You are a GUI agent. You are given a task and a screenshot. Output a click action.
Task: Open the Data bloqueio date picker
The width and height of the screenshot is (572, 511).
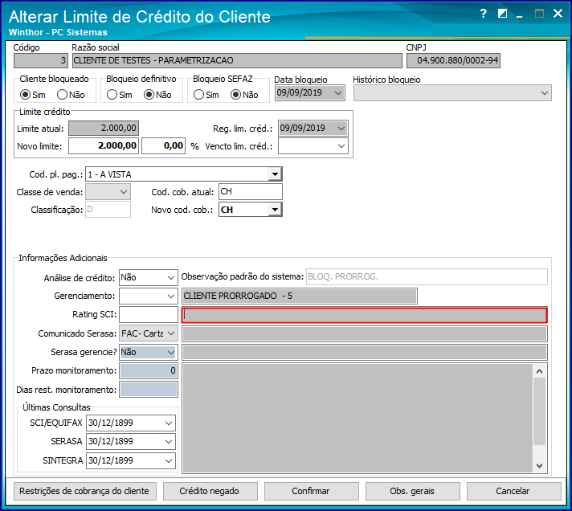pos(338,92)
